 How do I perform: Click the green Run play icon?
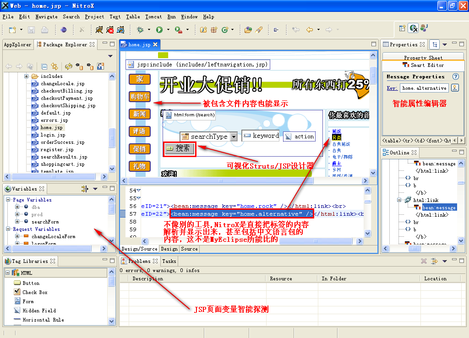pos(159,30)
